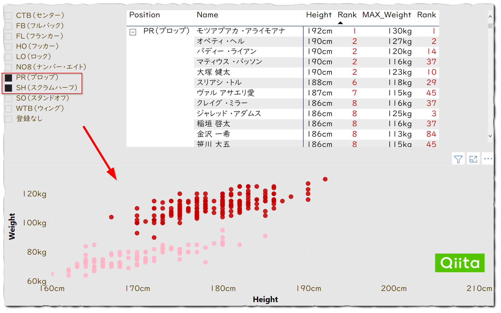
Task: Select the name クレイグ・ミラー
Action: (222, 103)
